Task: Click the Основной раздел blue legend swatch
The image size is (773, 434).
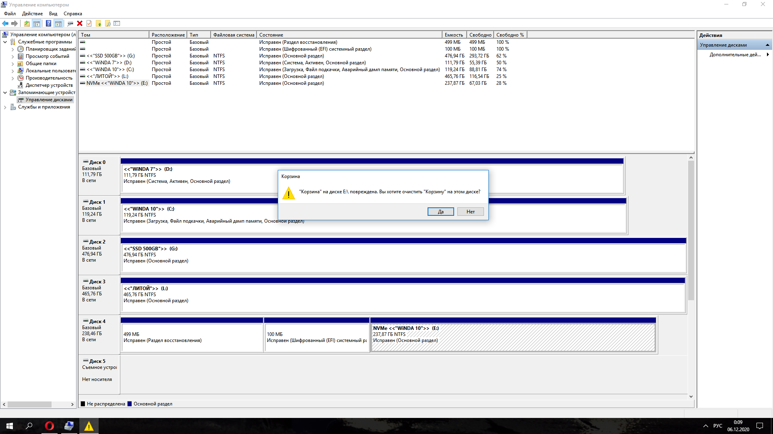Action: coord(130,404)
